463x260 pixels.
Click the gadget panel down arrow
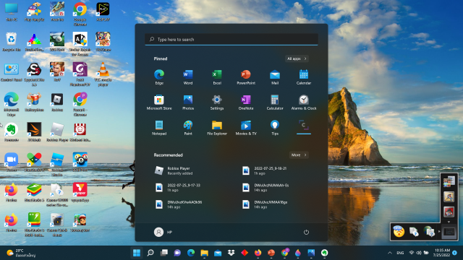pyautogui.click(x=449, y=222)
